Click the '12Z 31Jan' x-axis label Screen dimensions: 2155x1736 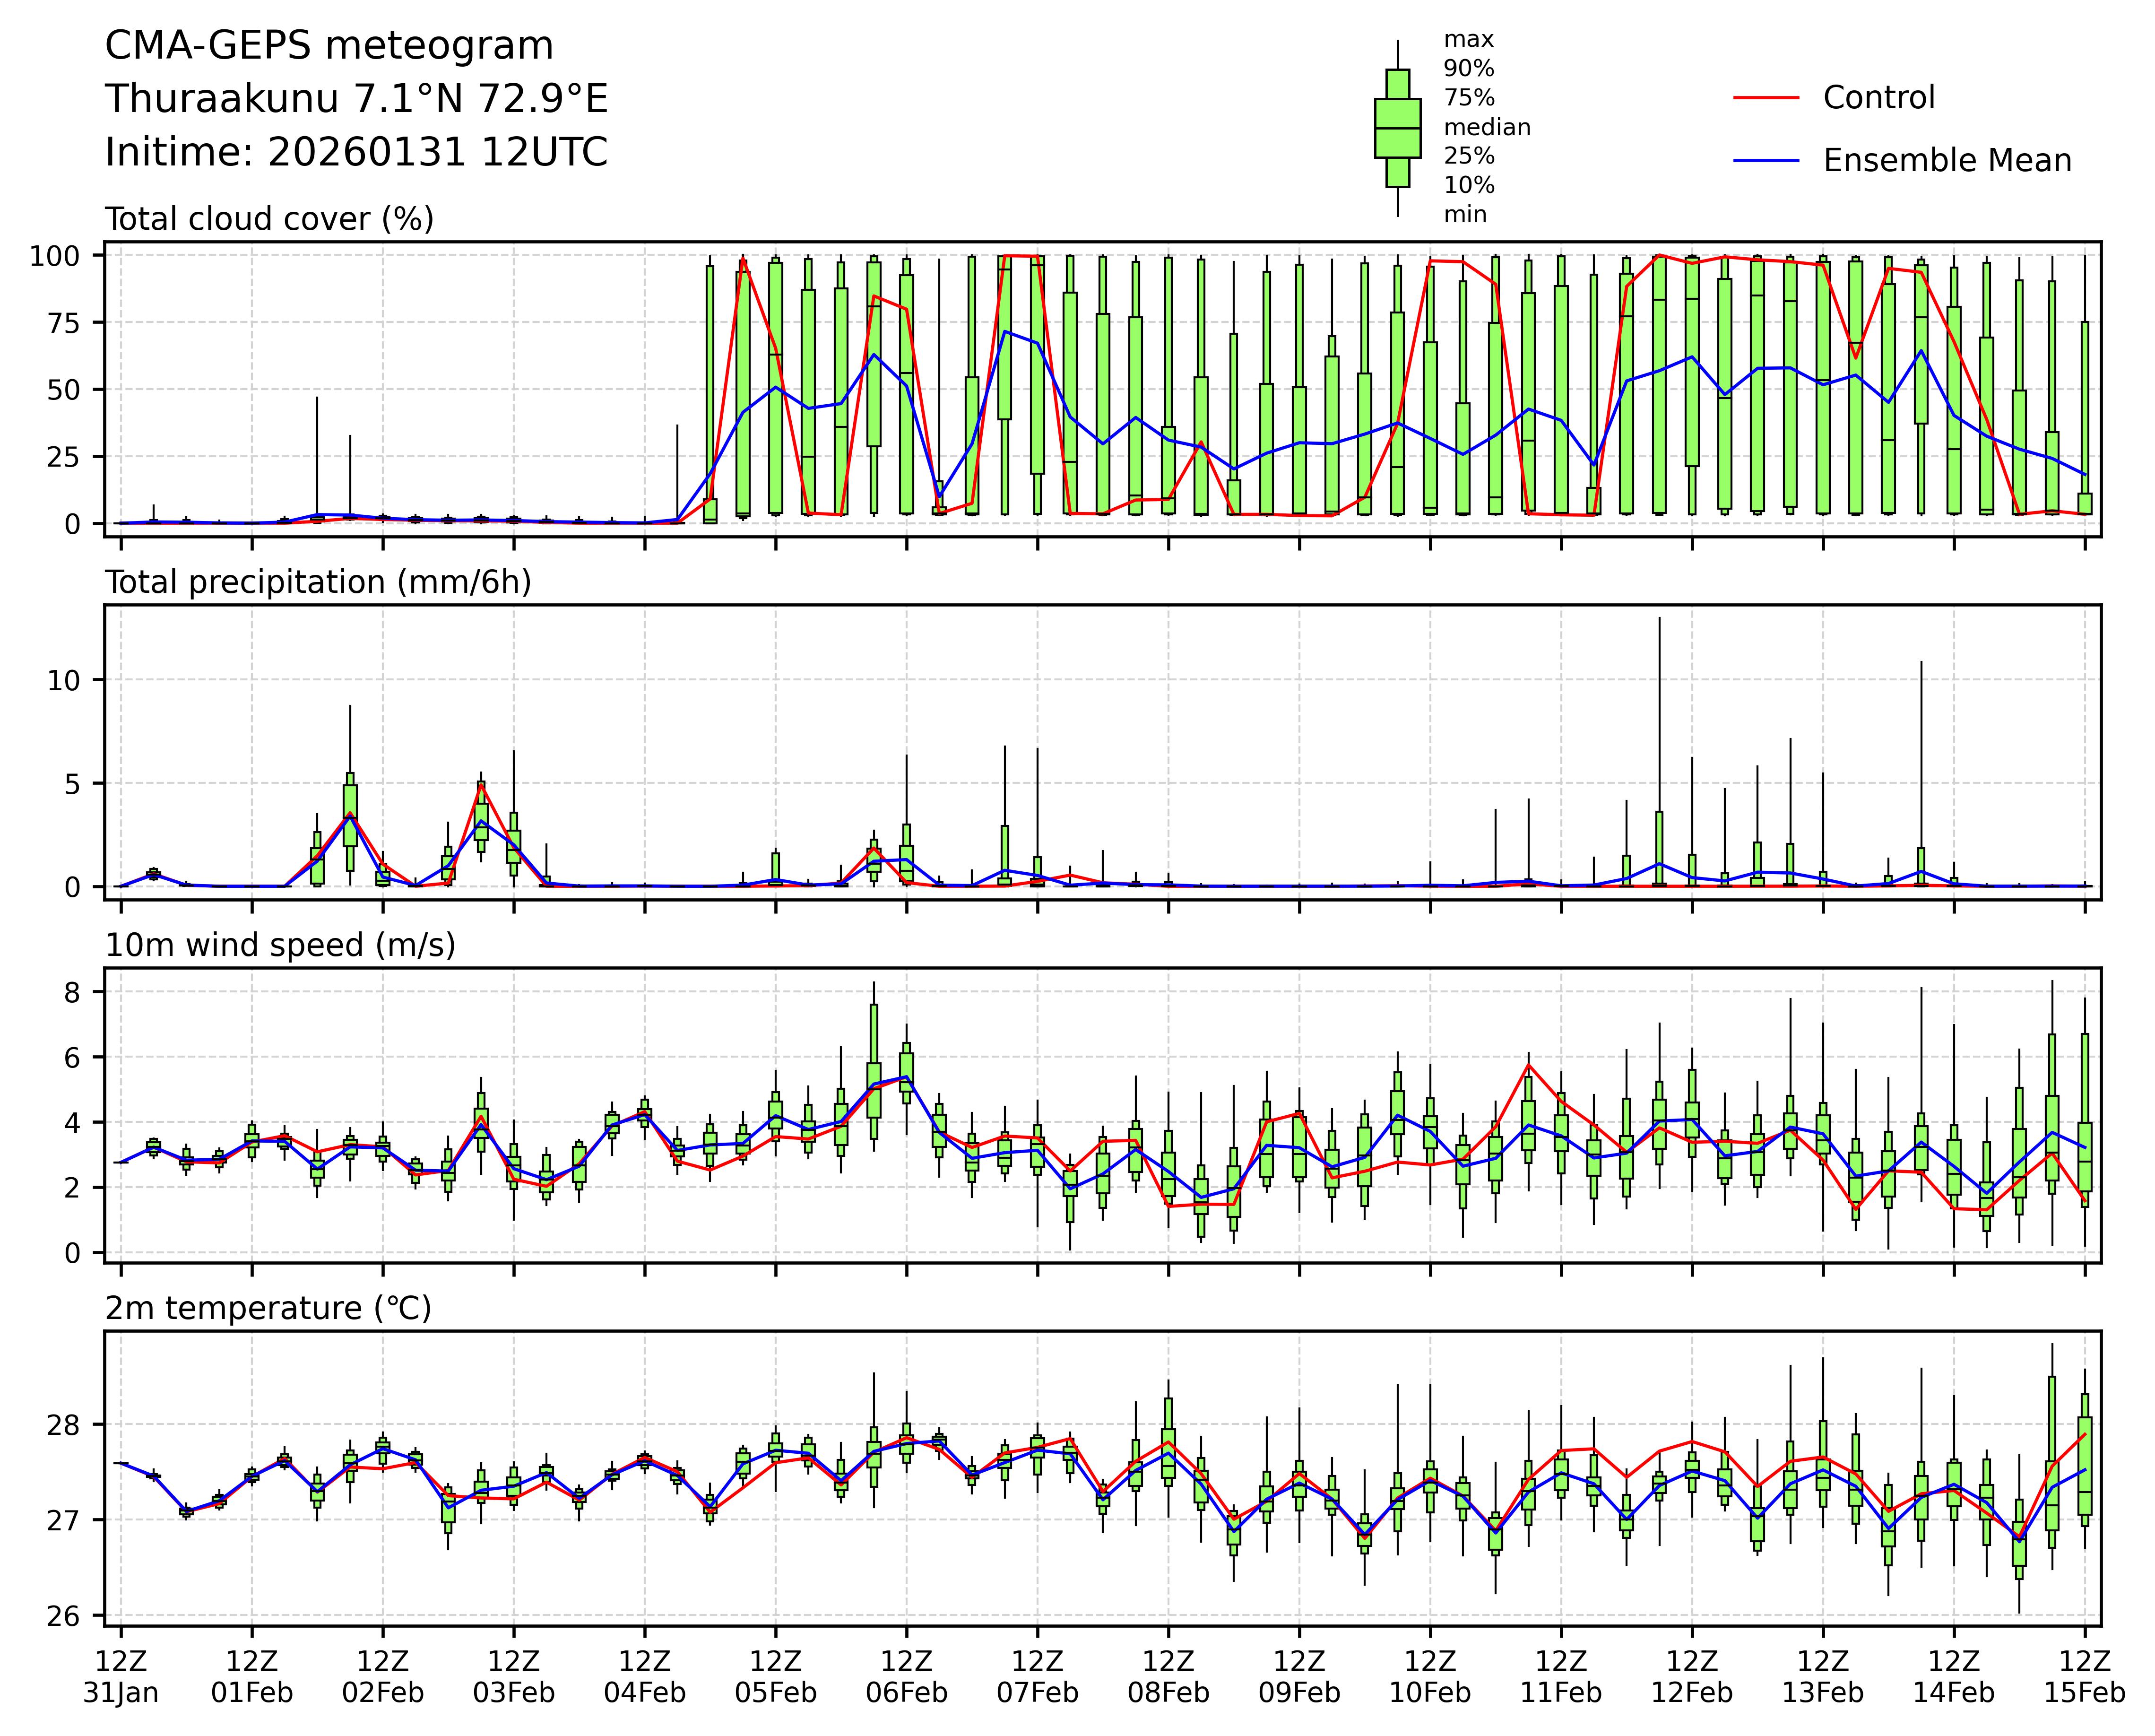pyautogui.click(x=121, y=1677)
